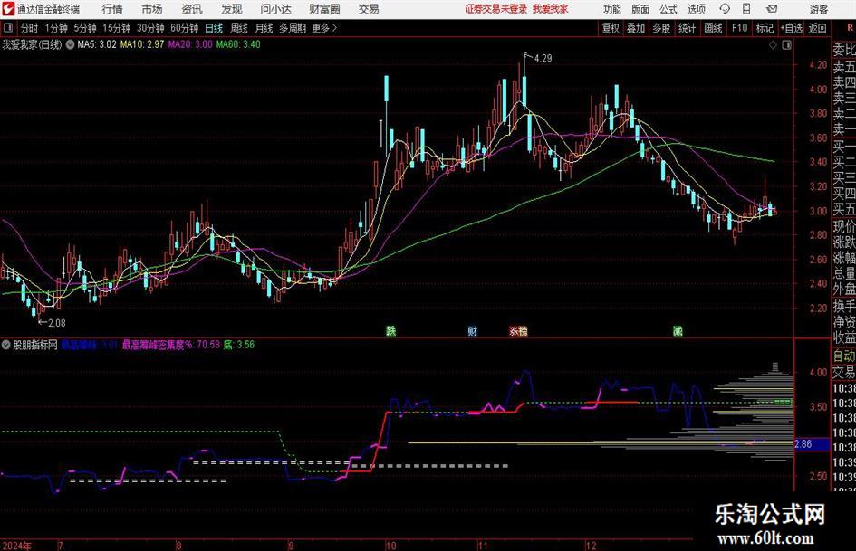Screen dimensions: 856x551
Task: Switch to 1分钟 period
Action: (x=56, y=28)
